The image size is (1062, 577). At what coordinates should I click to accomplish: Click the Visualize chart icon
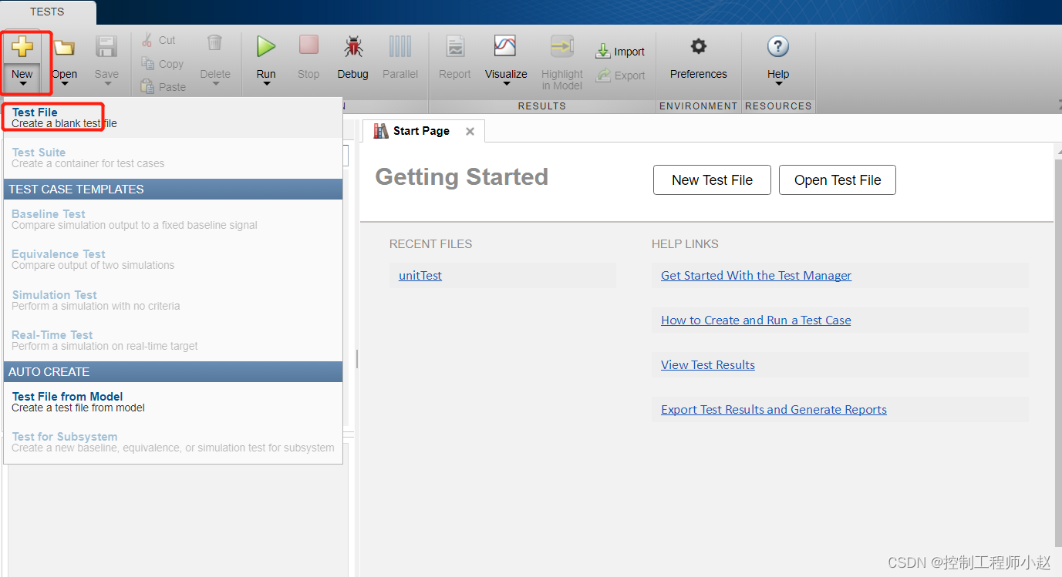505,46
